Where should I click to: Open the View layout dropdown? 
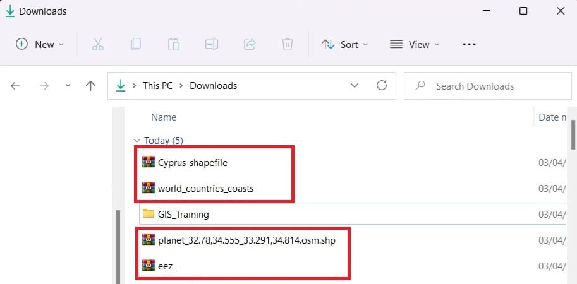[x=415, y=44]
